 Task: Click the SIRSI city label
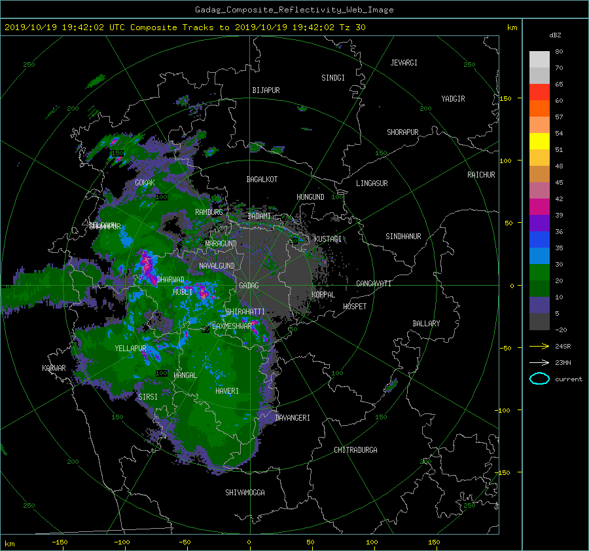[x=148, y=397]
